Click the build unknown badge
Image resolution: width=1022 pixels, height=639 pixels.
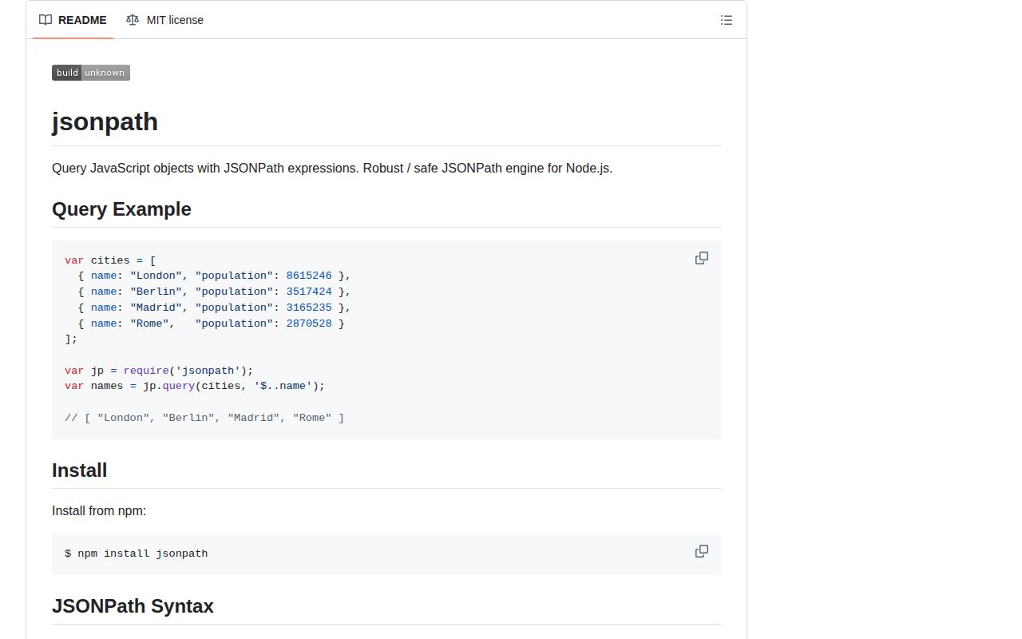(x=91, y=73)
